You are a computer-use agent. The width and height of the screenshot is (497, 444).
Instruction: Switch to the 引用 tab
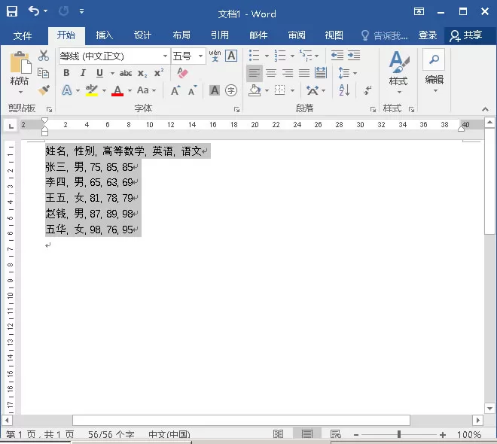point(220,35)
